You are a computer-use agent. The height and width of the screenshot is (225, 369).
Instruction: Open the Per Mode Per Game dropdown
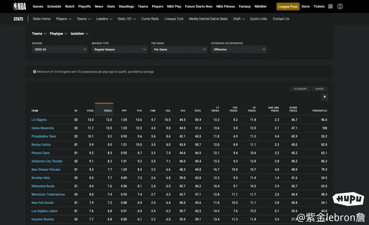[x=179, y=49]
